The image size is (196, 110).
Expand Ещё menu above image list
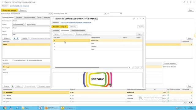pos(139,34)
